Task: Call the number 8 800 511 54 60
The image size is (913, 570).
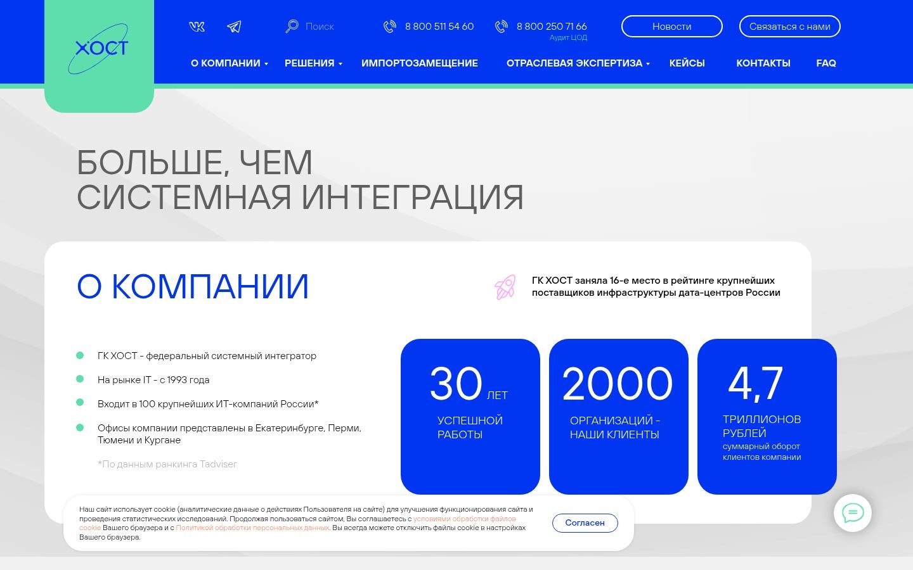Action: [439, 27]
